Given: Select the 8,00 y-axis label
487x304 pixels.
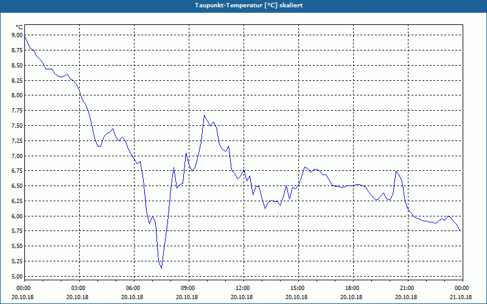Looking at the screenshot, I should click(18, 95).
